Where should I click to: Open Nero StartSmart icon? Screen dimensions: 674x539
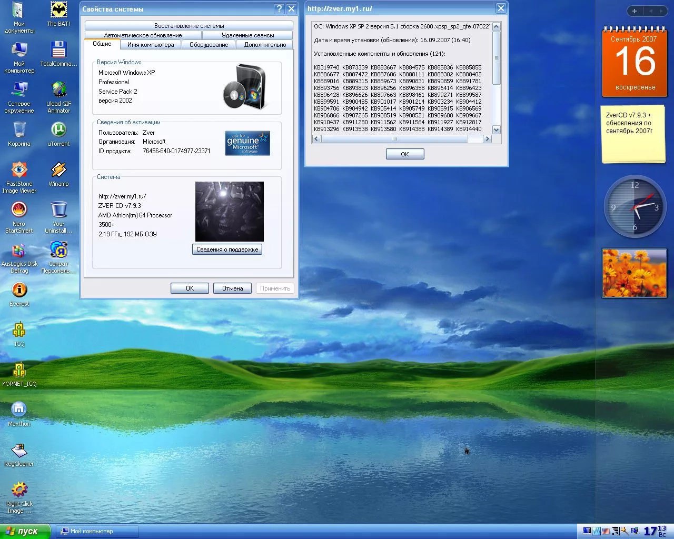(x=19, y=217)
